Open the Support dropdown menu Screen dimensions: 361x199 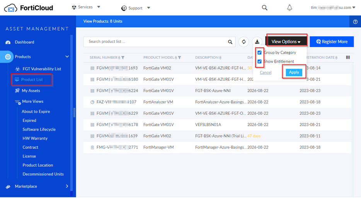click(136, 8)
